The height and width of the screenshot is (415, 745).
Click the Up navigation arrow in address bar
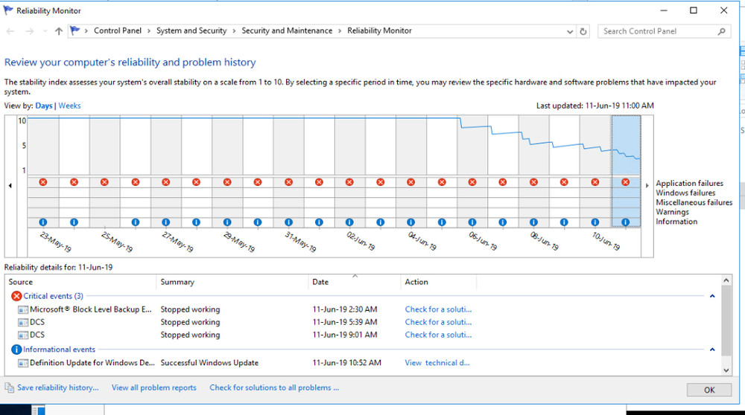59,31
